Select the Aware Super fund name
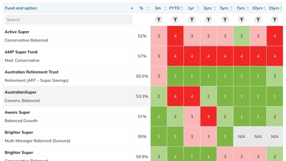Image resolution: width=286 pixels, height=161 pixels. (17, 112)
